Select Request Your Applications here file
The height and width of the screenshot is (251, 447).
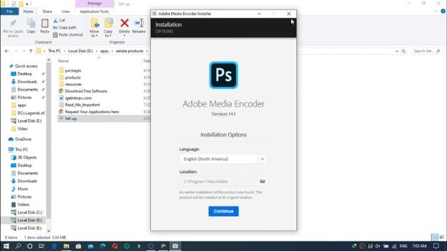click(x=91, y=112)
